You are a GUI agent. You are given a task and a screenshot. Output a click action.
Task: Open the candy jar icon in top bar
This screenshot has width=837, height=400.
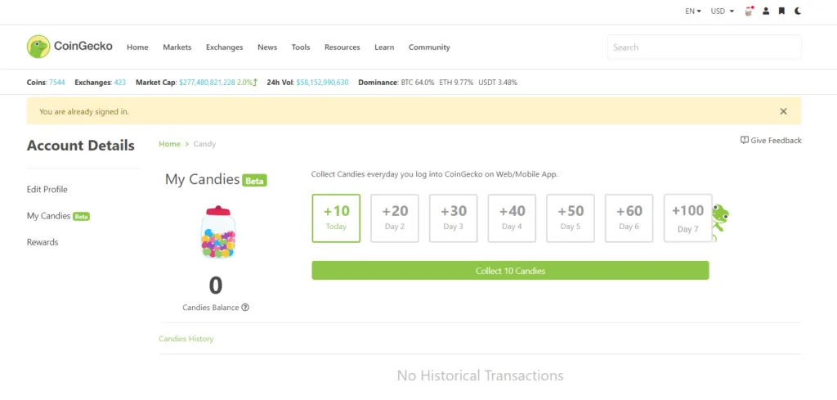(x=749, y=11)
